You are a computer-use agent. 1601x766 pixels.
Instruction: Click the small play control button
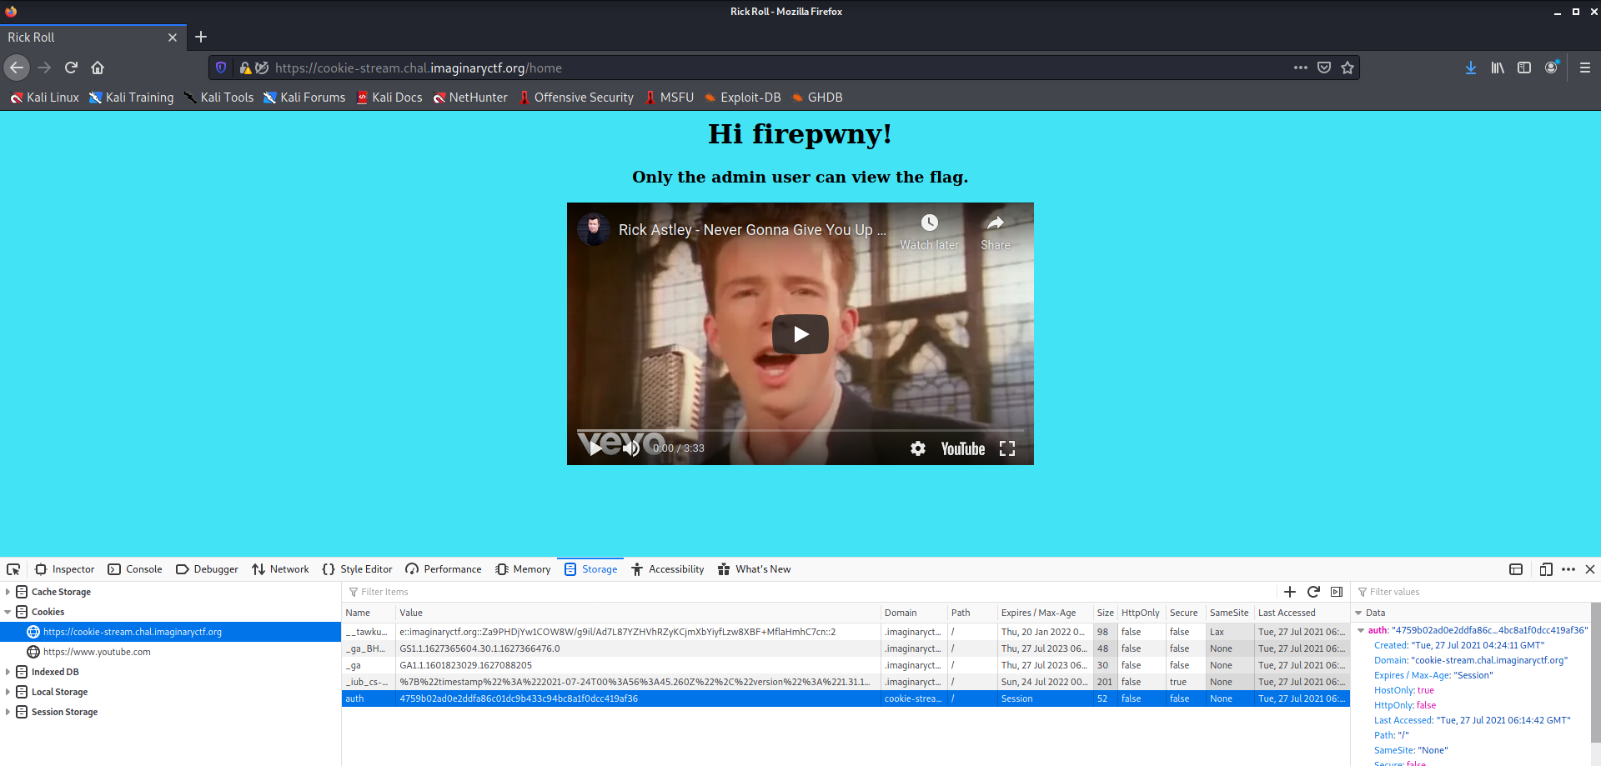595,448
